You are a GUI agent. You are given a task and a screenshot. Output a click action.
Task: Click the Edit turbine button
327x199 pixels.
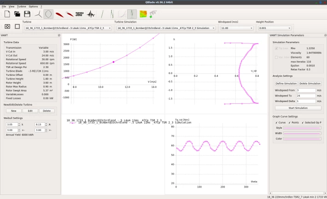click(x=30, y=111)
